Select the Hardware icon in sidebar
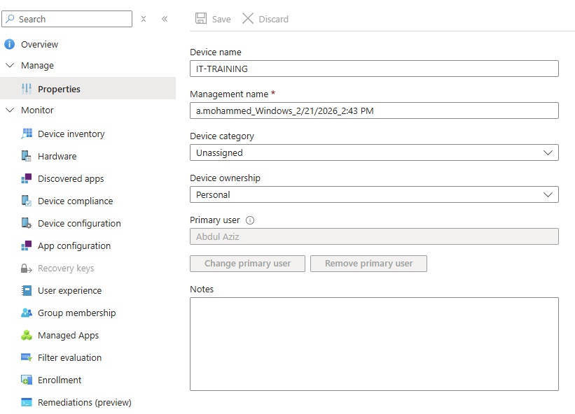575x414 pixels. [x=27, y=157]
